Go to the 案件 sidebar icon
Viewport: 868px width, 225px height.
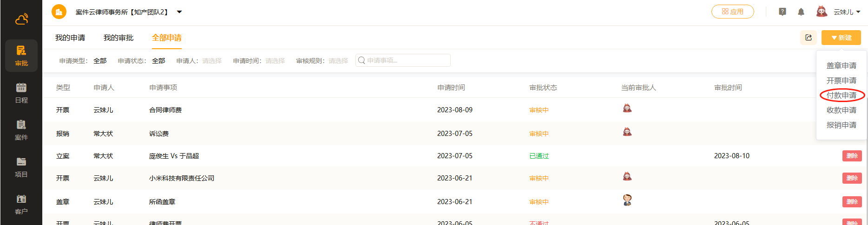21,129
